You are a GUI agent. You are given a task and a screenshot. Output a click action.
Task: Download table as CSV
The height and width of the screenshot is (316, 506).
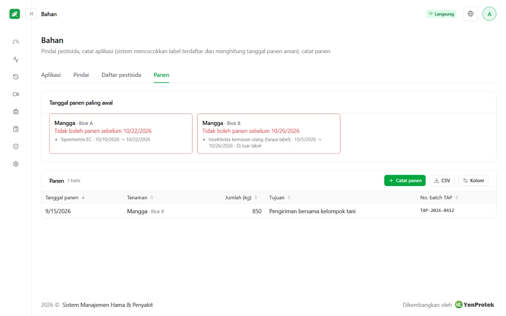[x=442, y=181]
